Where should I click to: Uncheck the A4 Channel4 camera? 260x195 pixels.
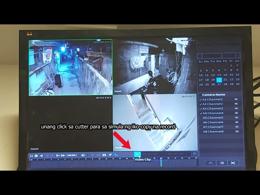click(201, 113)
